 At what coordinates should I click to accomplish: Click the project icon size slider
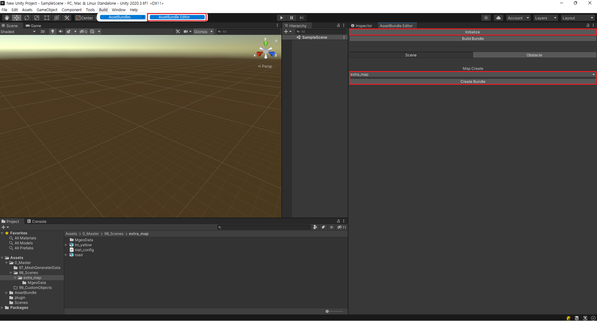[327, 311]
